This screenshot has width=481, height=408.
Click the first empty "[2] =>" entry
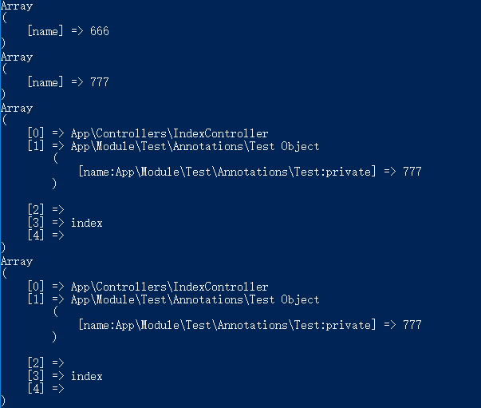click(x=45, y=210)
